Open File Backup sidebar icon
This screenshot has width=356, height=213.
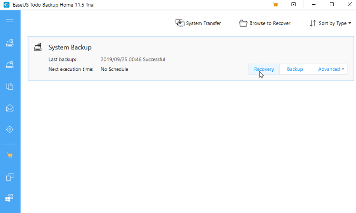point(10,86)
